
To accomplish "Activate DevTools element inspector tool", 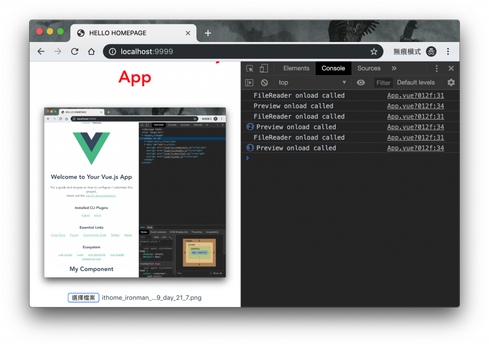I will 250,68.
